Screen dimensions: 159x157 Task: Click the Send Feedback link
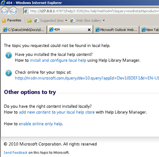pos(16,153)
